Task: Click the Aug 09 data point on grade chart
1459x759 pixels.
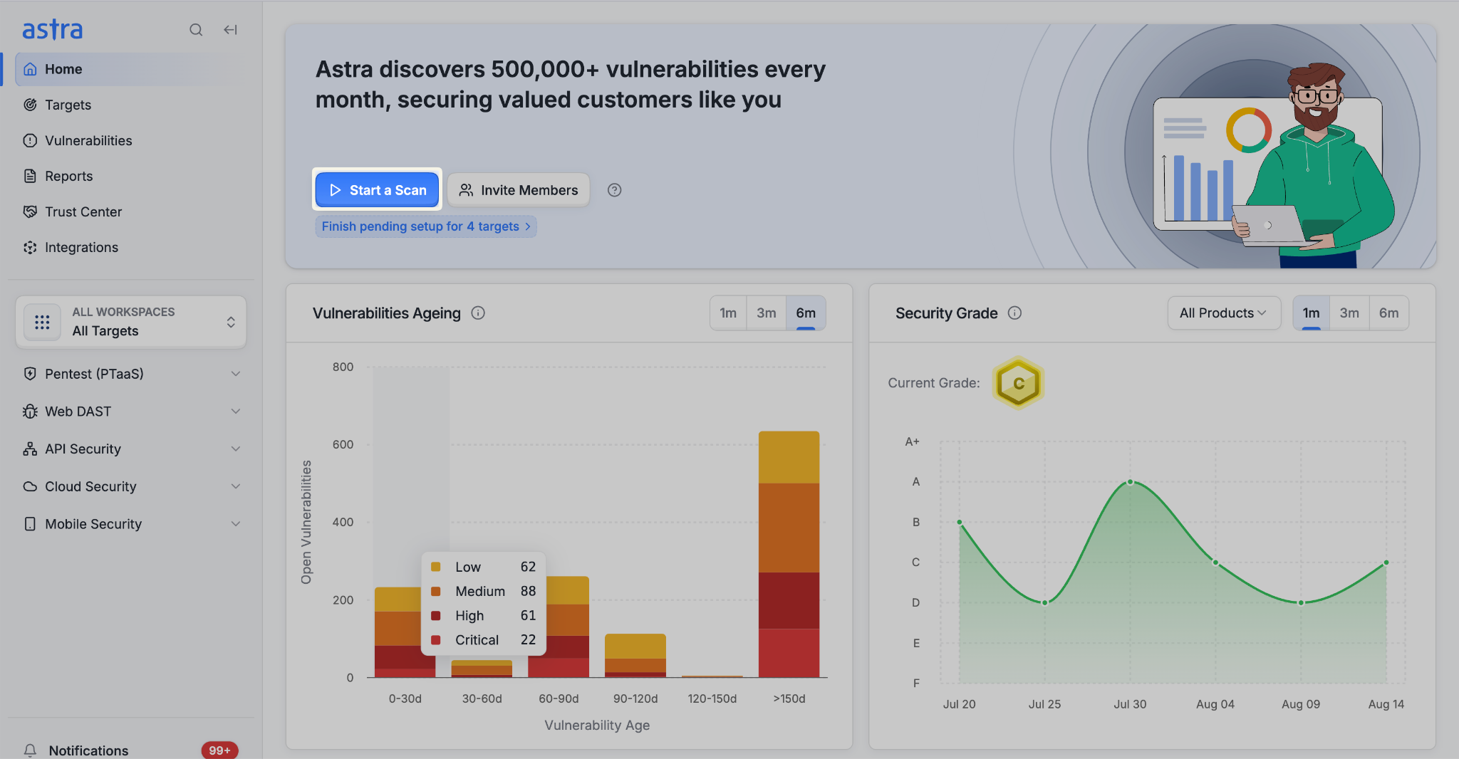Action: point(1301,603)
